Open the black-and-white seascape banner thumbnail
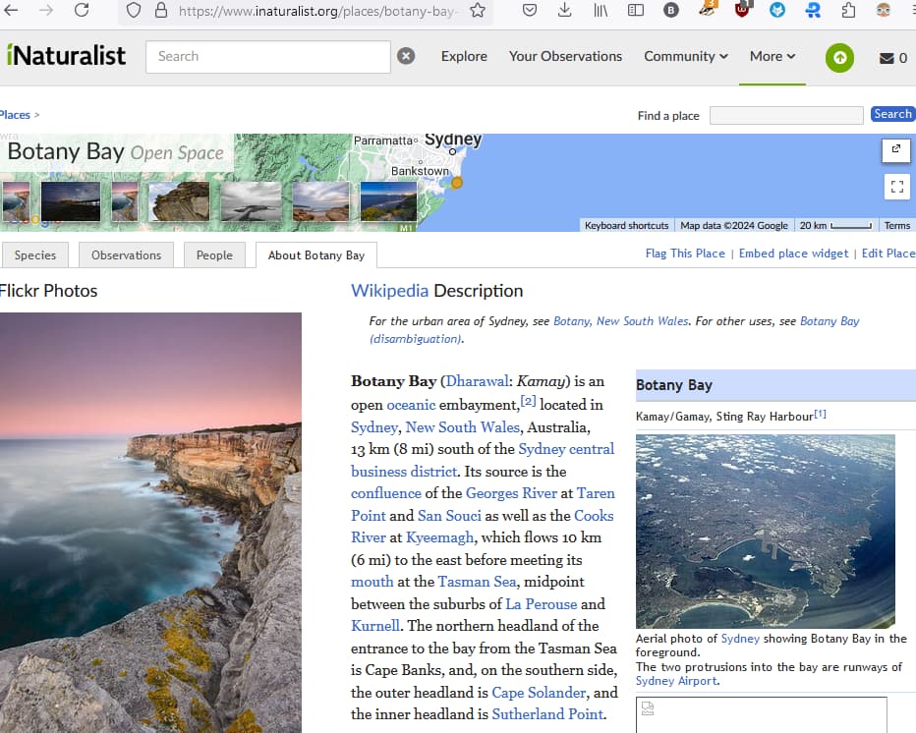The height and width of the screenshot is (733, 916). pyautogui.click(x=251, y=200)
